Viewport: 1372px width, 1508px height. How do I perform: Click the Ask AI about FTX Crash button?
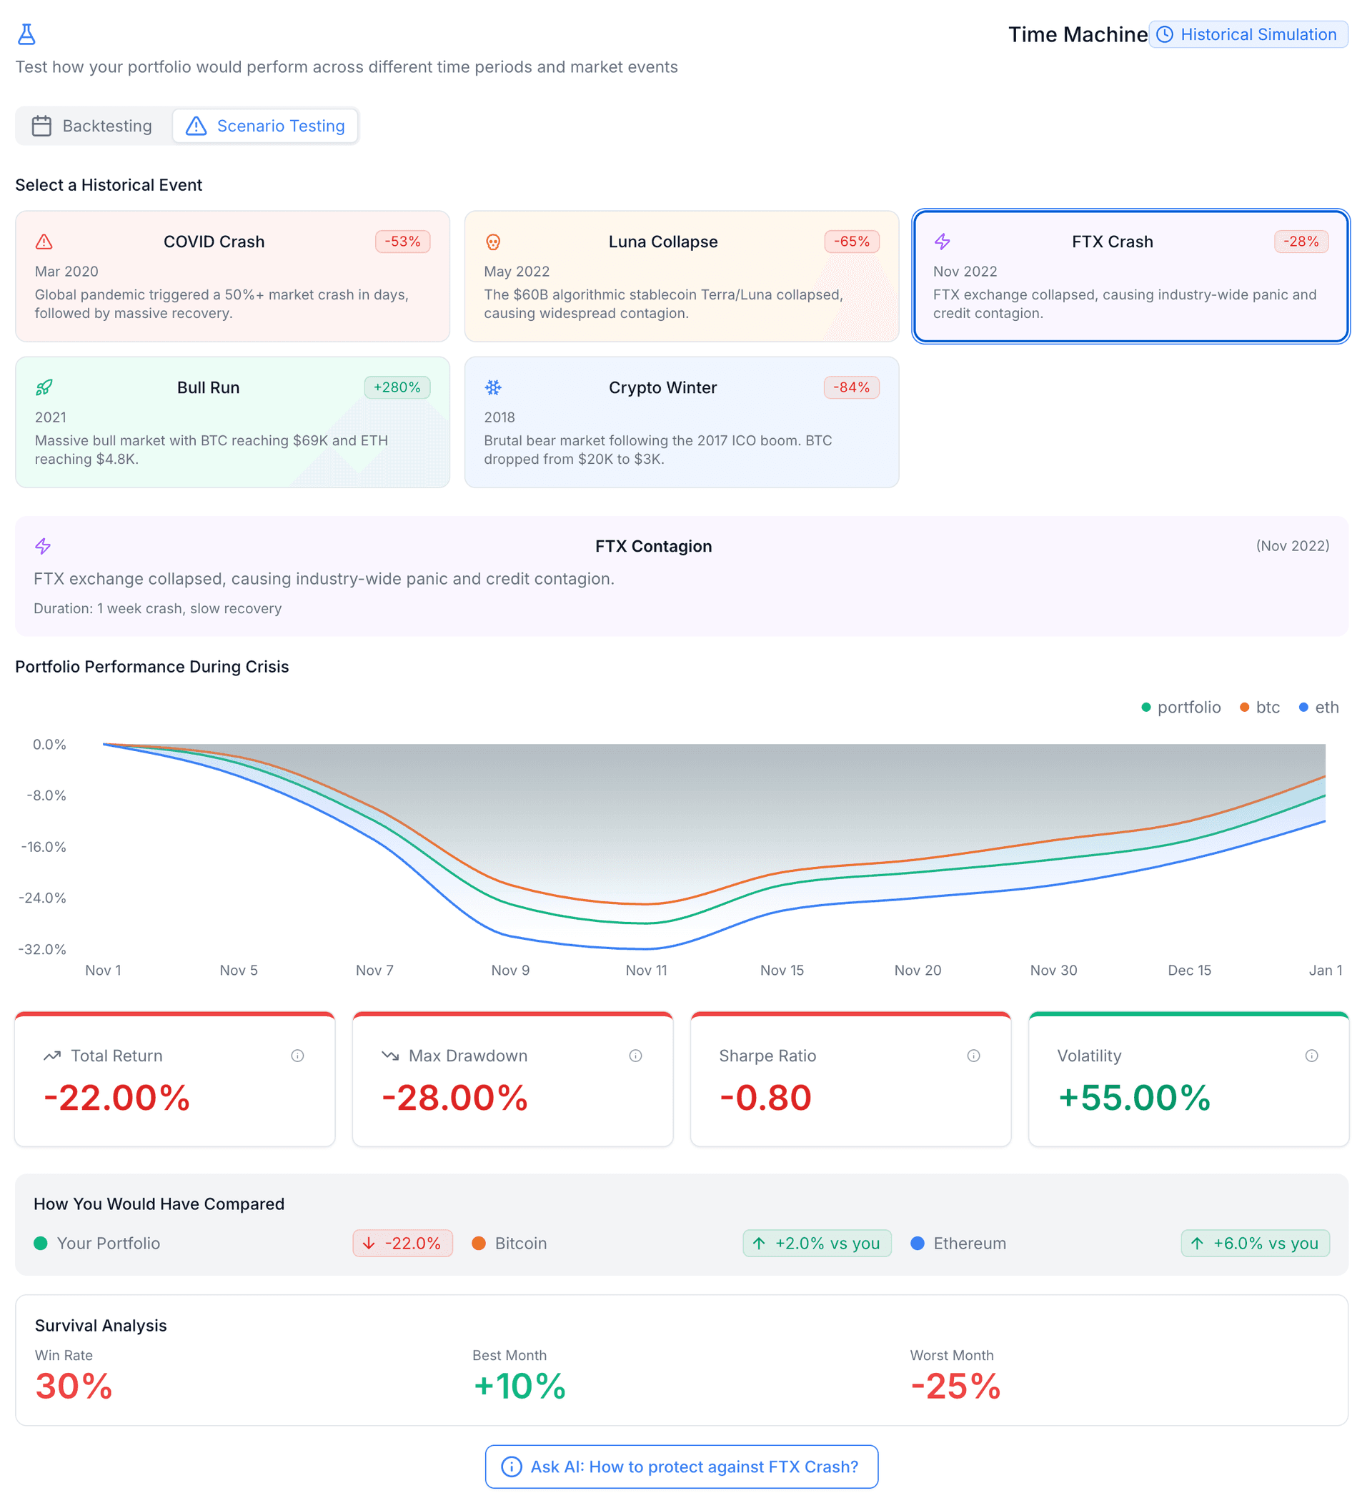point(682,1467)
